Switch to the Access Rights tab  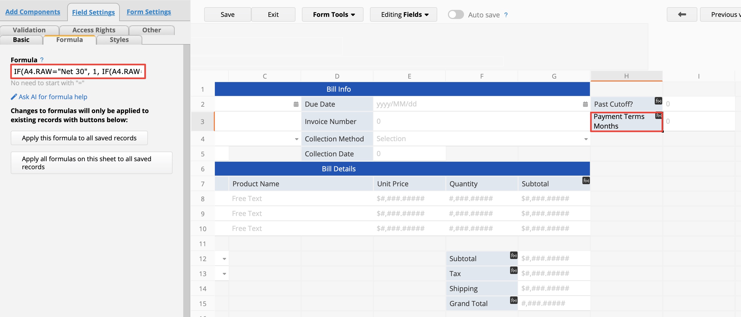pos(94,30)
